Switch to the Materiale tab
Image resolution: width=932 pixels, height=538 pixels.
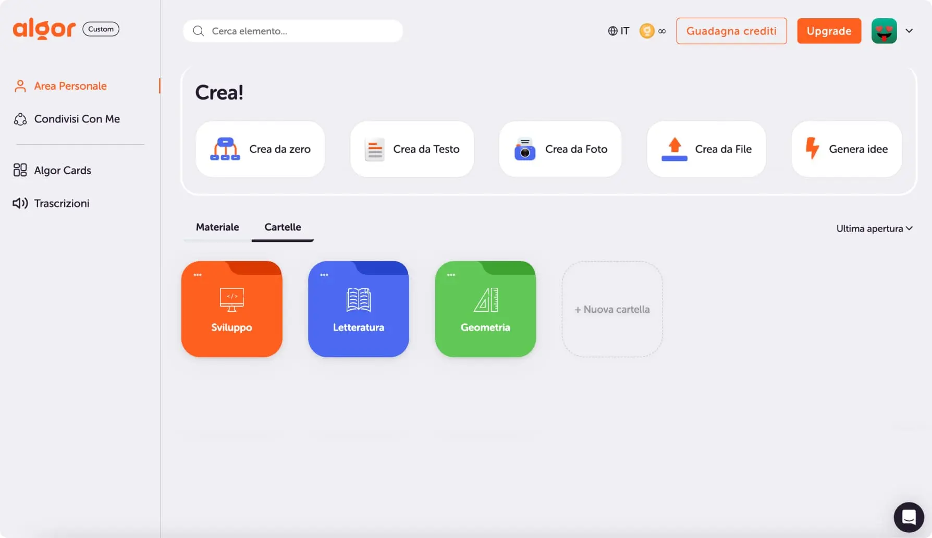pyautogui.click(x=217, y=227)
